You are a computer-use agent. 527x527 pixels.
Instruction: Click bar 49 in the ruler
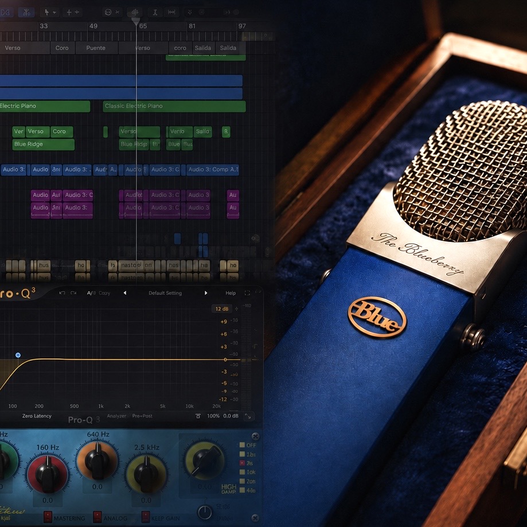pos(93,26)
